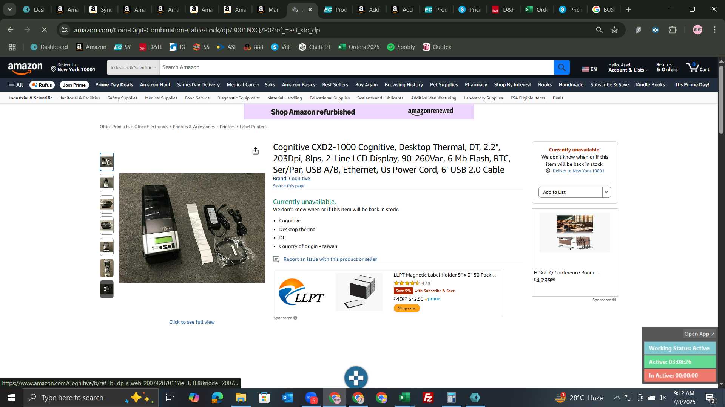This screenshot has width=725, height=407.
Task: Report an issue with this product
Action: click(330, 259)
